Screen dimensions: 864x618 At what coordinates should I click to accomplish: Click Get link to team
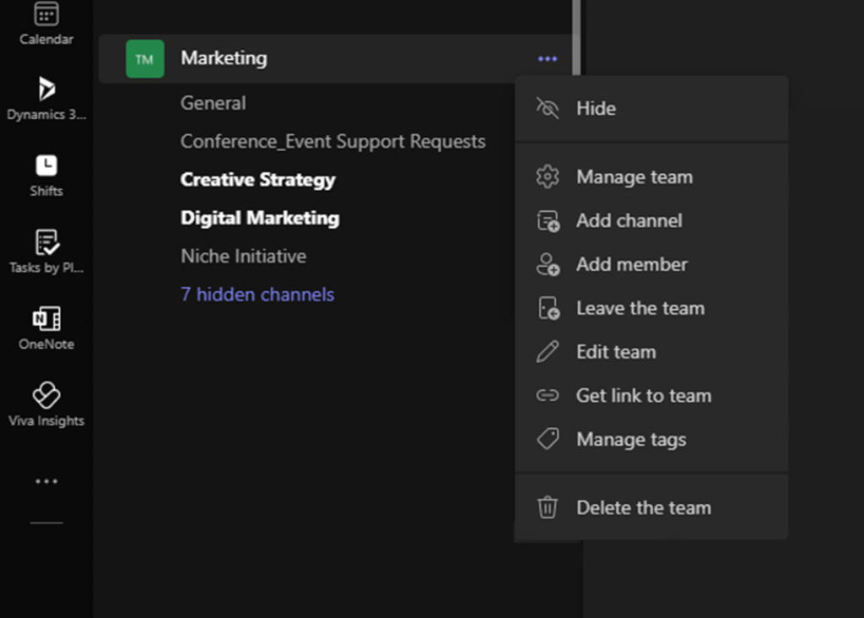643,396
